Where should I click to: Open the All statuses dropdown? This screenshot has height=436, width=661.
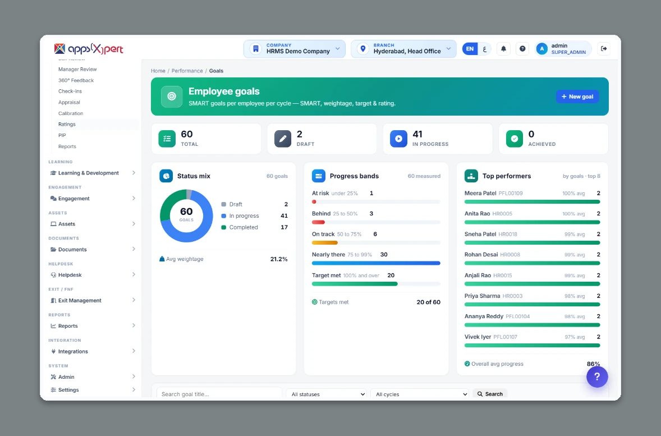327,394
